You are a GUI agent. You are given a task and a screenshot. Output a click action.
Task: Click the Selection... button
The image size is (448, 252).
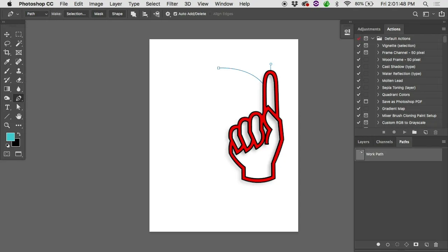76,14
